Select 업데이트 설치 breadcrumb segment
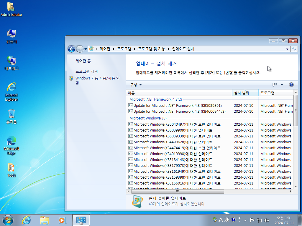The image size is (302, 226). click(183, 49)
